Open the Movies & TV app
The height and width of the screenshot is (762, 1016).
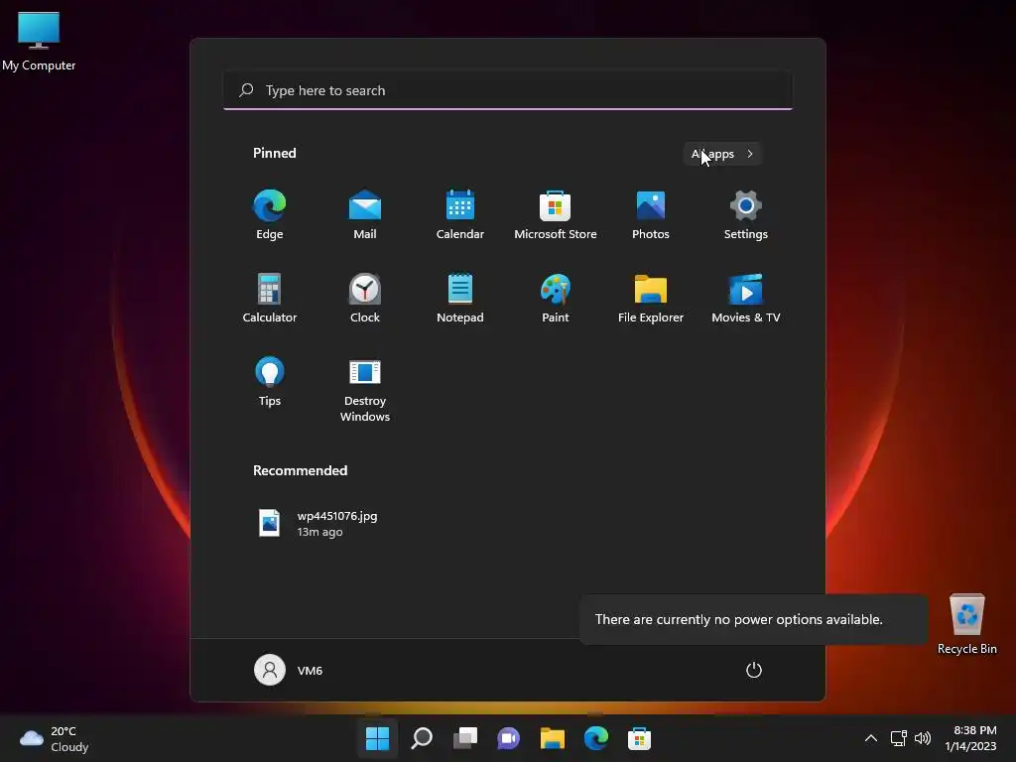[746, 298]
